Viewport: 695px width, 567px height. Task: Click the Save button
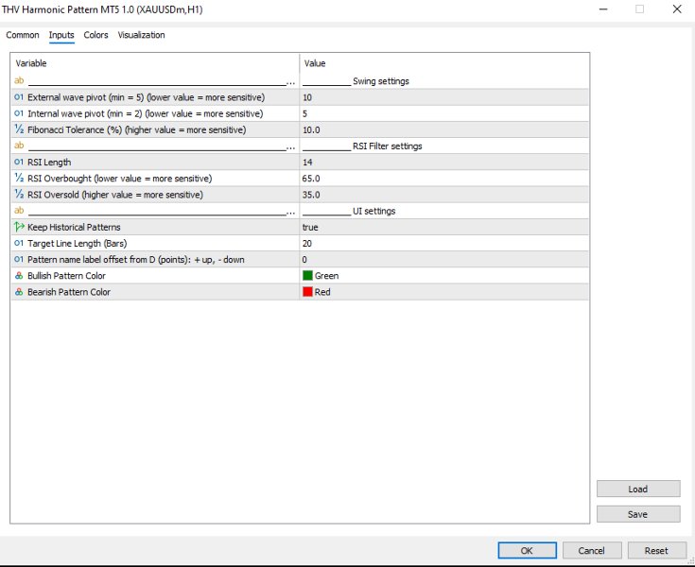pos(638,514)
